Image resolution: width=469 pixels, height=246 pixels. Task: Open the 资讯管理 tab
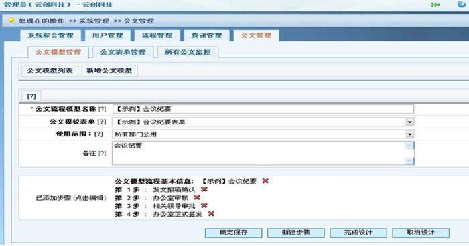click(206, 35)
